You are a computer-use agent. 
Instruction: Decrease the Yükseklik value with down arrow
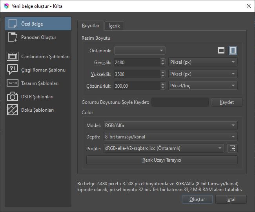163,76
